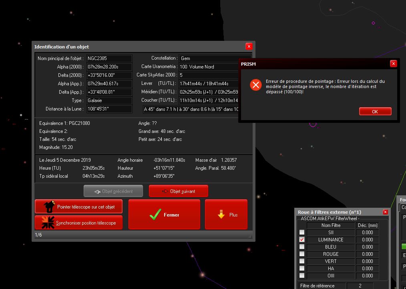Close the PRISM error dialog

[393, 64]
